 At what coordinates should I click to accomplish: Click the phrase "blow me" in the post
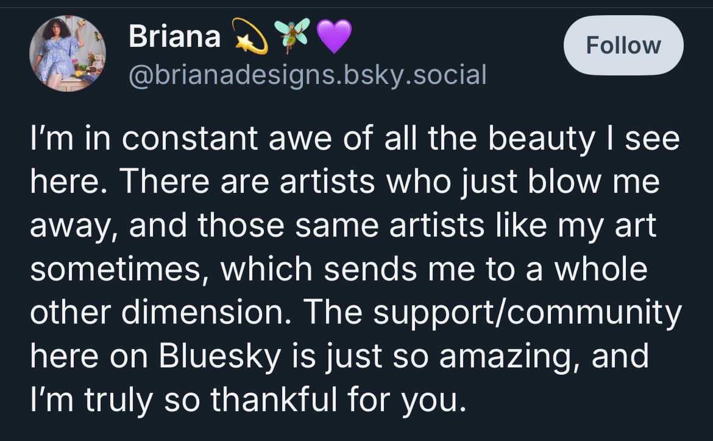pos(598,182)
